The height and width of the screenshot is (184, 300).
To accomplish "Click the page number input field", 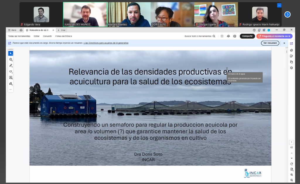I will [x=292, y=142].
